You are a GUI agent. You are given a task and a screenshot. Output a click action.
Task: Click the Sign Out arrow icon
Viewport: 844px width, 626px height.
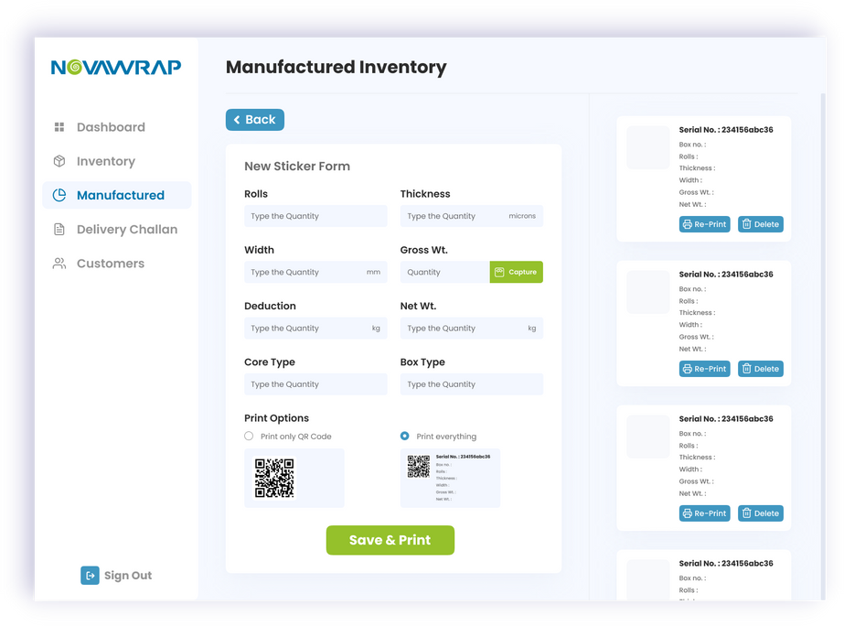pos(90,576)
